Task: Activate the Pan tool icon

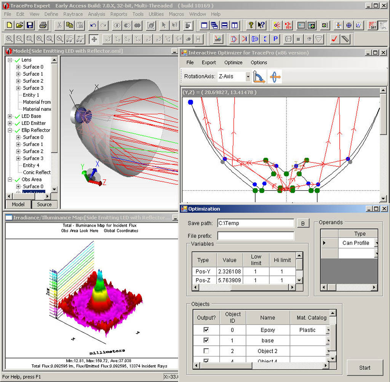Action: point(94,39)
